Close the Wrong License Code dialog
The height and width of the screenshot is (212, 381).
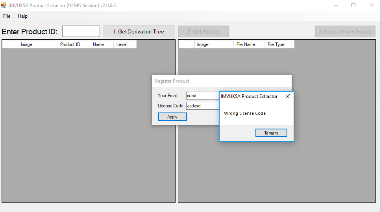click(x=288, y=96)
